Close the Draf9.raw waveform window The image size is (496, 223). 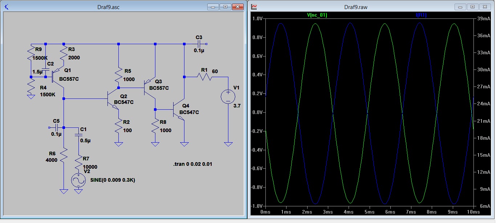[485, 7]
